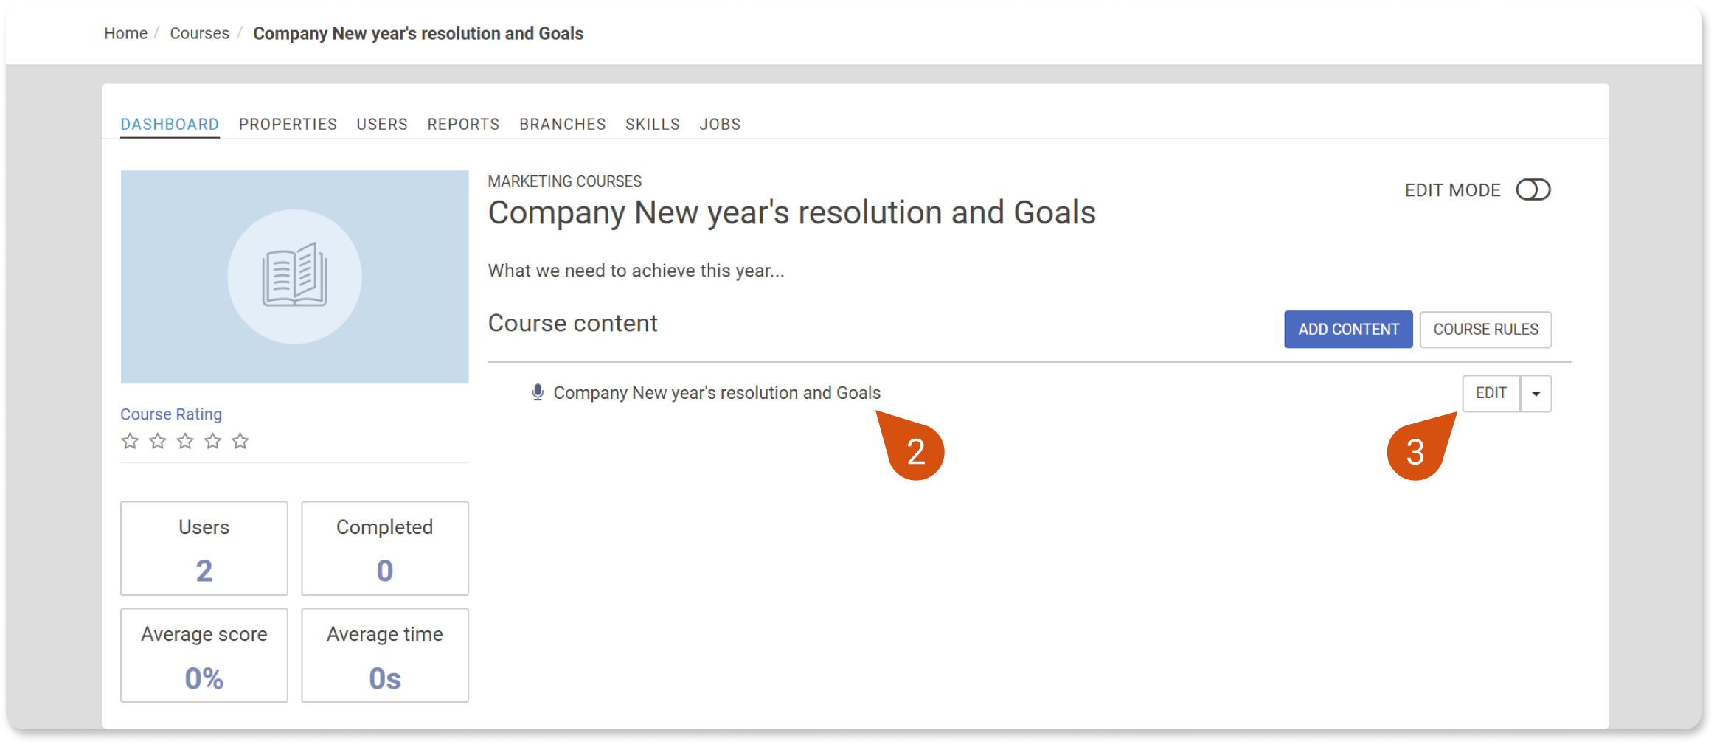Open the USERS tab
Viewport: 1714px width, 744px height.
coord(382,125)
